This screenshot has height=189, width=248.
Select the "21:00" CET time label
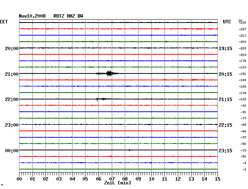tap(12, 74)
